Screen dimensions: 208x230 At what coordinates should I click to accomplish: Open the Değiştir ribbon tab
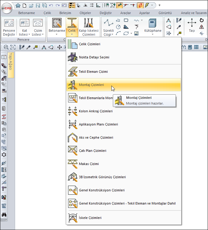click(105, 13)
